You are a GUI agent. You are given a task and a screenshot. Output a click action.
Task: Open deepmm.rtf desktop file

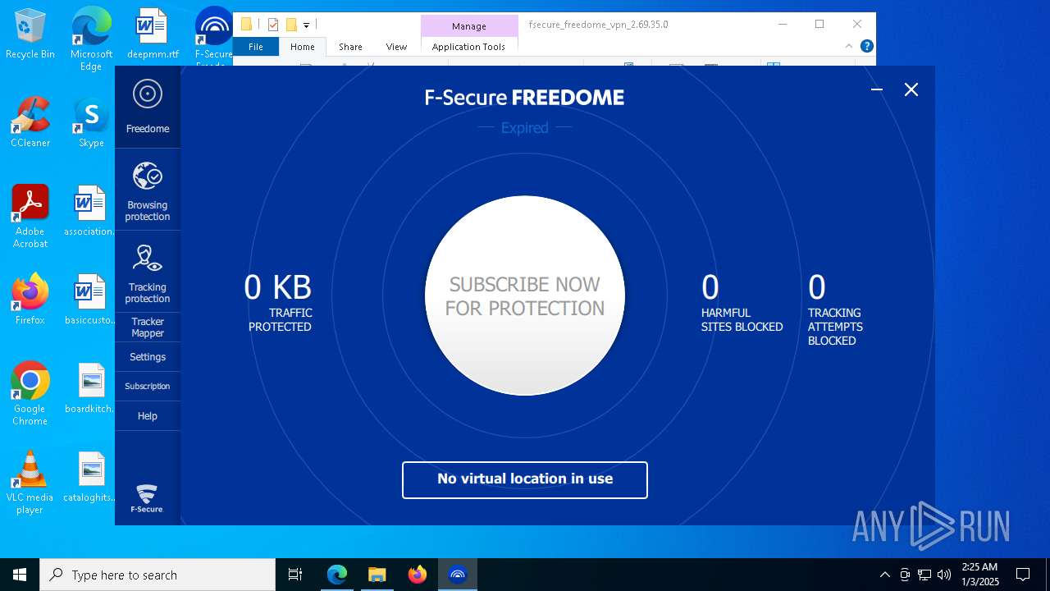pyautogui.click(x=153, y=34)
